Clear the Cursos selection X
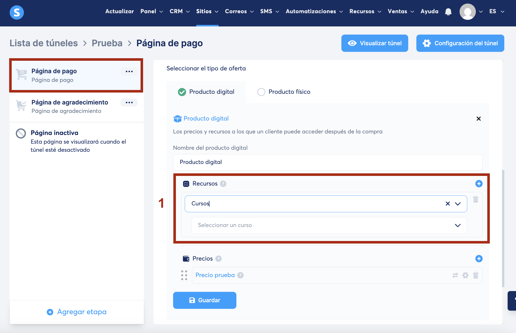516x333 pixels. coord(448,204)
